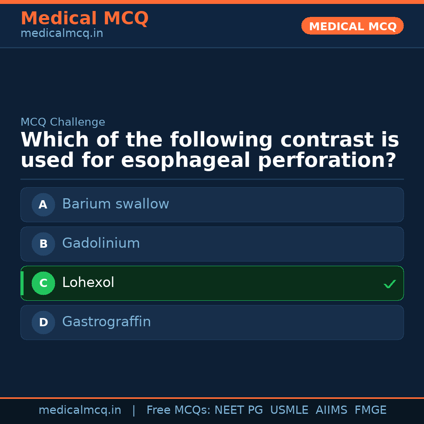Viewport: 424px width, 424px height.
Task: Click the orange divider stripe above footer
Action: coord(212,398)
